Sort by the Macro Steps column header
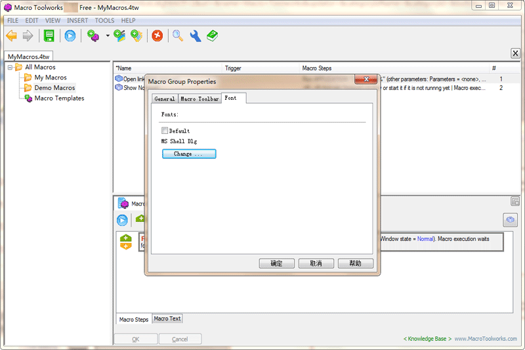 (394, 68)
